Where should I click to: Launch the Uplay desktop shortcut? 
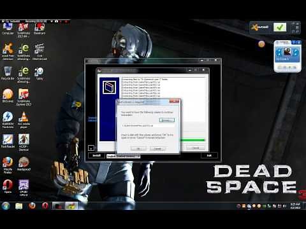[x=40, y=73]
